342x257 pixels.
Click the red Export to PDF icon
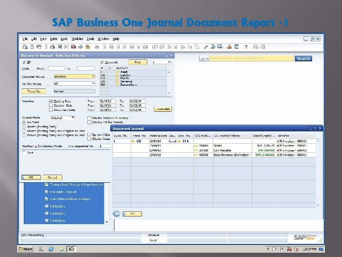click(x=74, y=47)
